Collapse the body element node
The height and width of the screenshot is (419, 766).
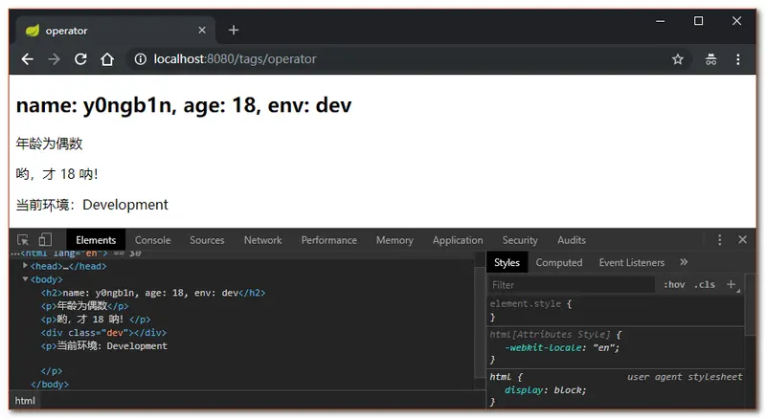[x=26, y=279]
